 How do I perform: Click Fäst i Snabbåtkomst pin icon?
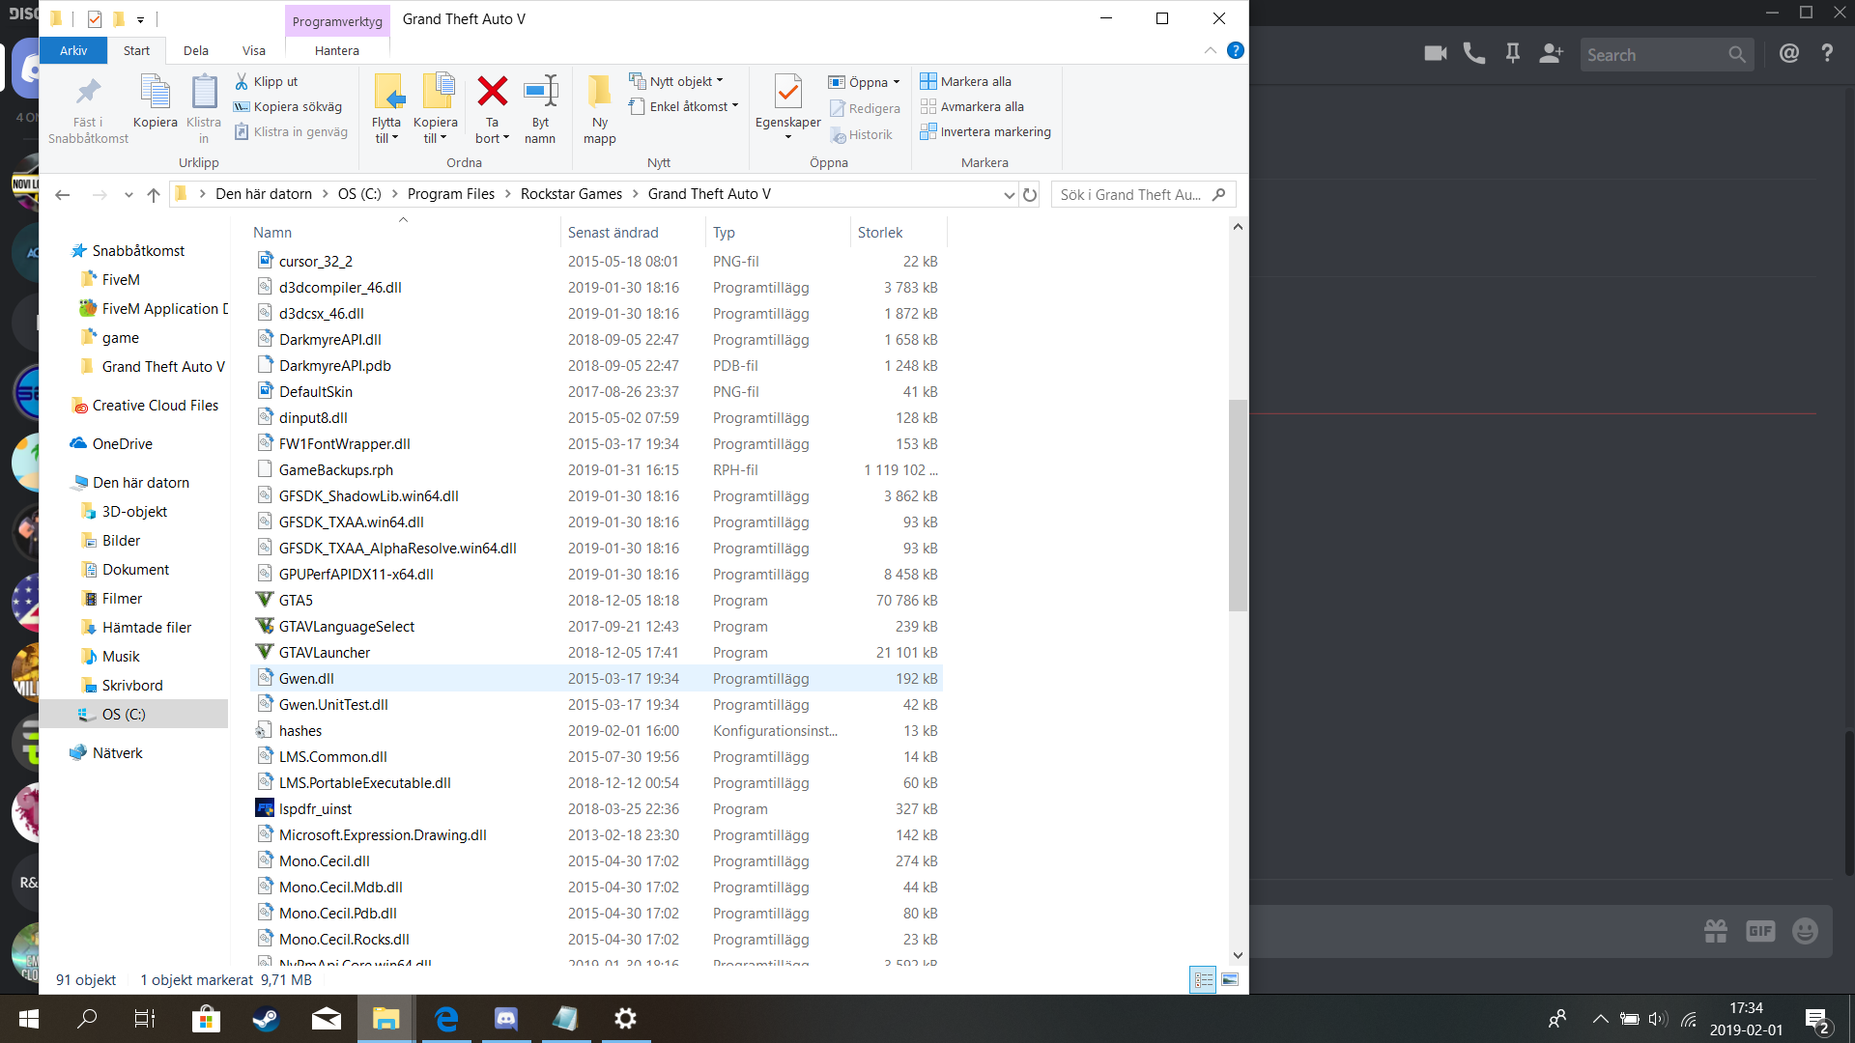tap(88, 93)
